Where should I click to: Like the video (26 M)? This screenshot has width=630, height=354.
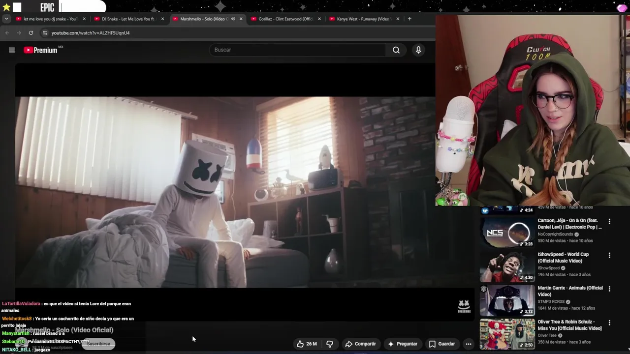307,344
